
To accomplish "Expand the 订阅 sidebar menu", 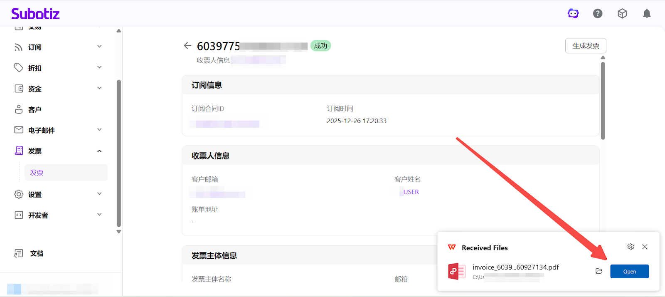I will pos(58,47).
